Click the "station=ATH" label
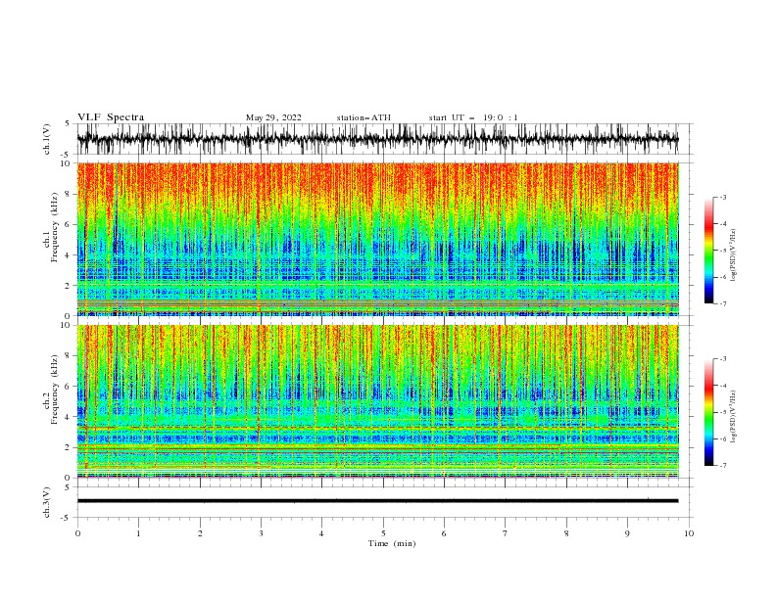The width and height of the screenshot is (776, 599). point(364,117)
